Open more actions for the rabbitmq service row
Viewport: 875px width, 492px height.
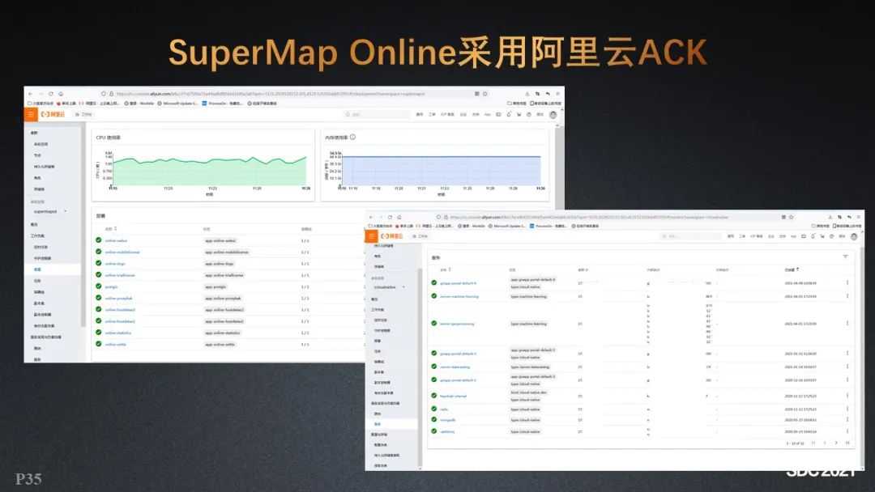(847, 431)
